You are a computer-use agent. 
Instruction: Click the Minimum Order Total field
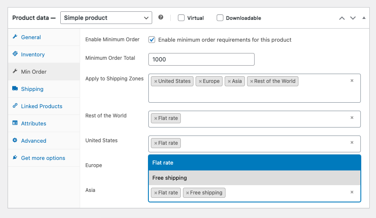201,59
